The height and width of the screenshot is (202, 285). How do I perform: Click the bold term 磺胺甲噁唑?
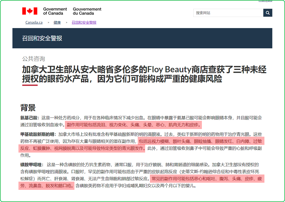click(x=32, y=164)
